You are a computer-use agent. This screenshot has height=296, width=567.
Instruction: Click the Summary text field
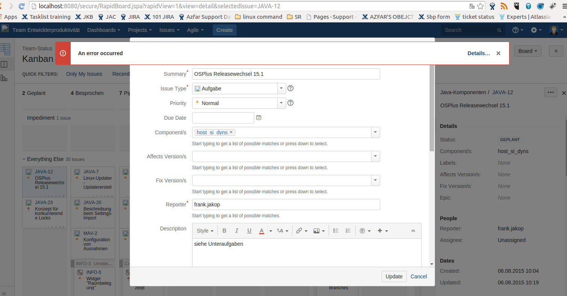point(286,74)
